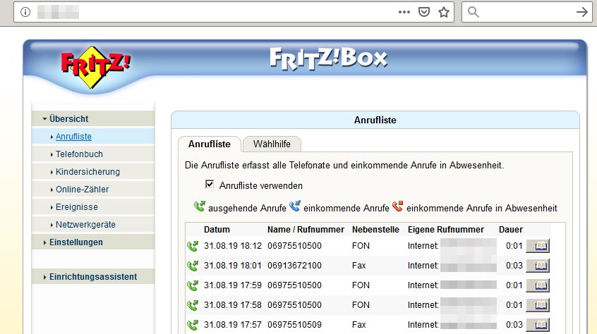Screen dimensions: 597x334
Task: Add 18:01 Fax call to phonebook
Action: click(x=538, y=266)
